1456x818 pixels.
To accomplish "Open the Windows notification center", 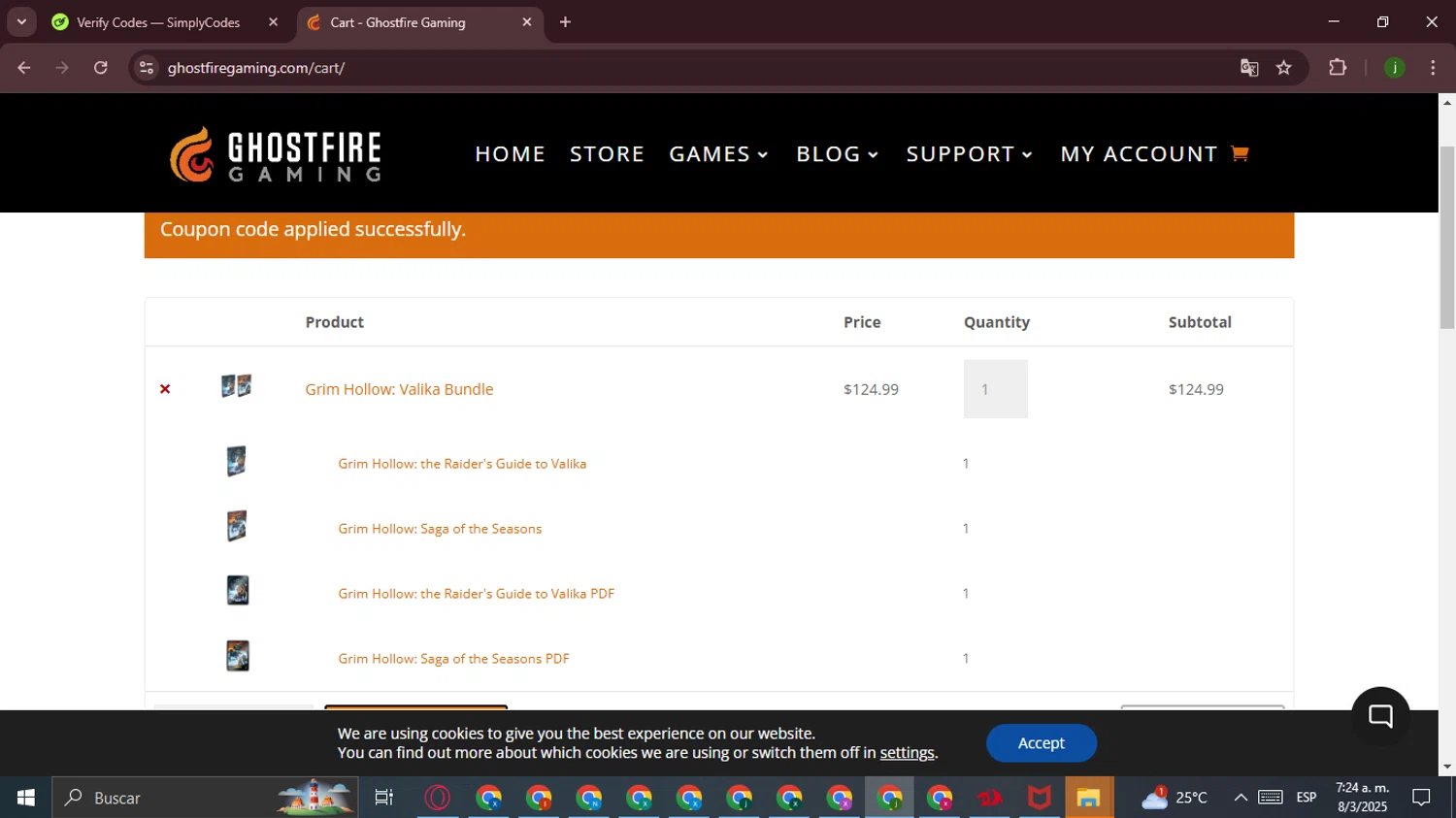I will coord(1421,798).
